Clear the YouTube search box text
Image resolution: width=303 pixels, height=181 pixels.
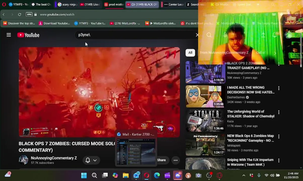(197, 35)
